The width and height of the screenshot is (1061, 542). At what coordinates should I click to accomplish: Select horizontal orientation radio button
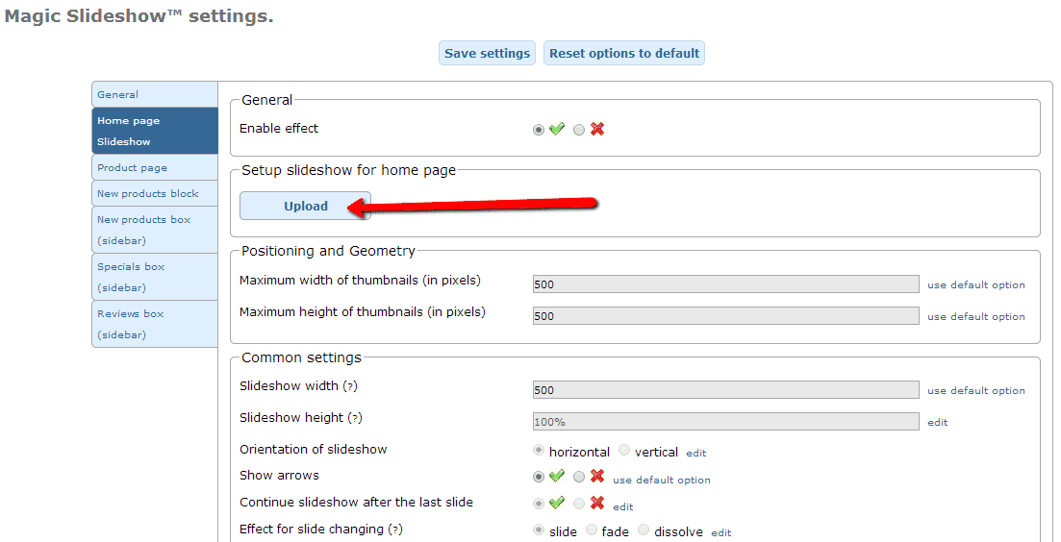(x=539, y=450)
